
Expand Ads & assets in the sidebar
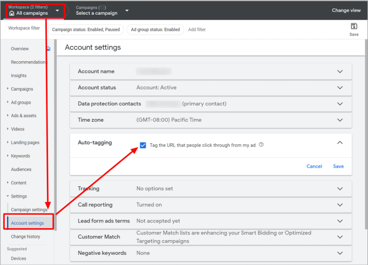coord(8,116)
